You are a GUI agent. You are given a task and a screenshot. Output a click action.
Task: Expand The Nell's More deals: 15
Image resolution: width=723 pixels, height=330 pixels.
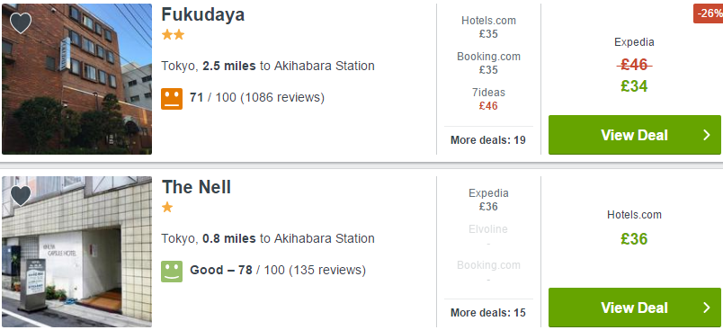488,313
